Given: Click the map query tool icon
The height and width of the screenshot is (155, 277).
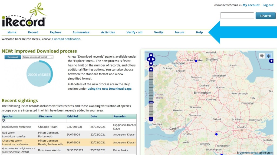Looking at the screenshot, I should coord(262,56).
